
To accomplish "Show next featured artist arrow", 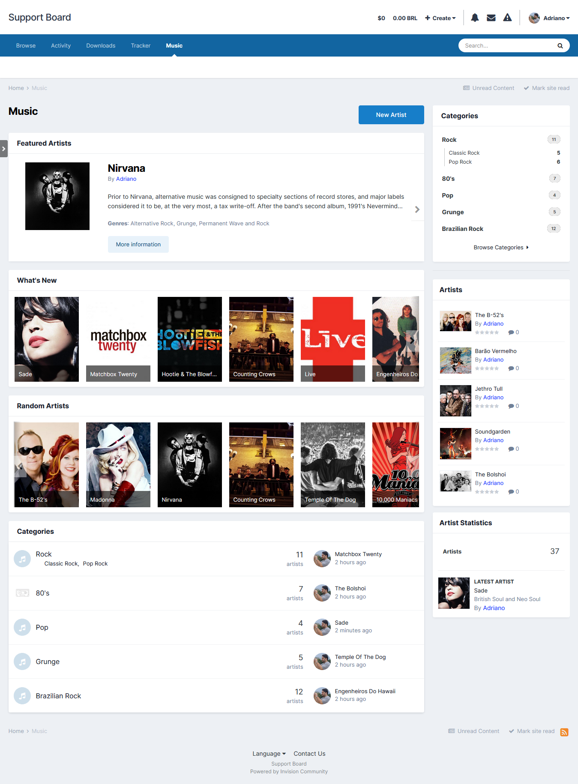I will [417, 209].
